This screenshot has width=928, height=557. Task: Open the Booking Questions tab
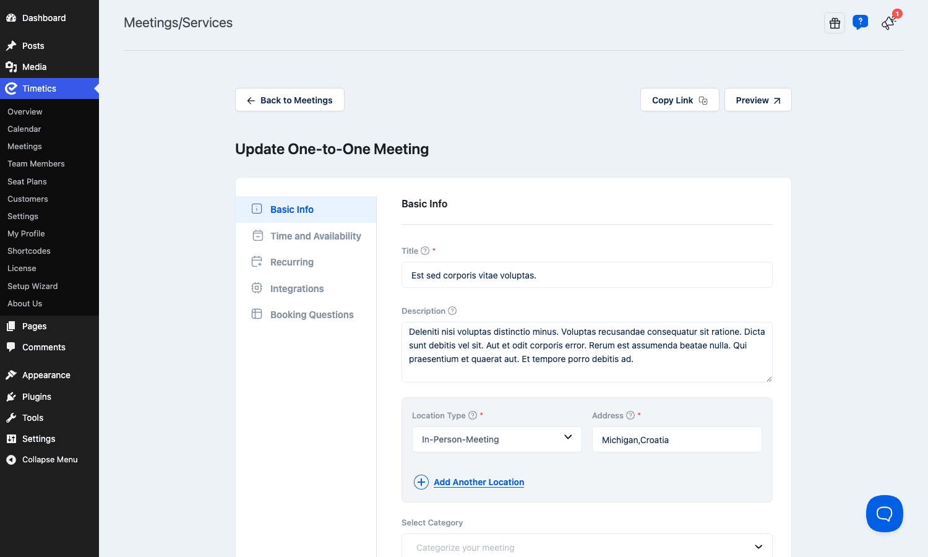[306, 314]
